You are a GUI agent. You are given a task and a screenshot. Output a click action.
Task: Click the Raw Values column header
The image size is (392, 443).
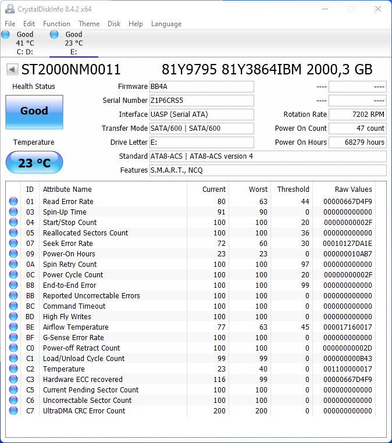[x=353, y=190]
